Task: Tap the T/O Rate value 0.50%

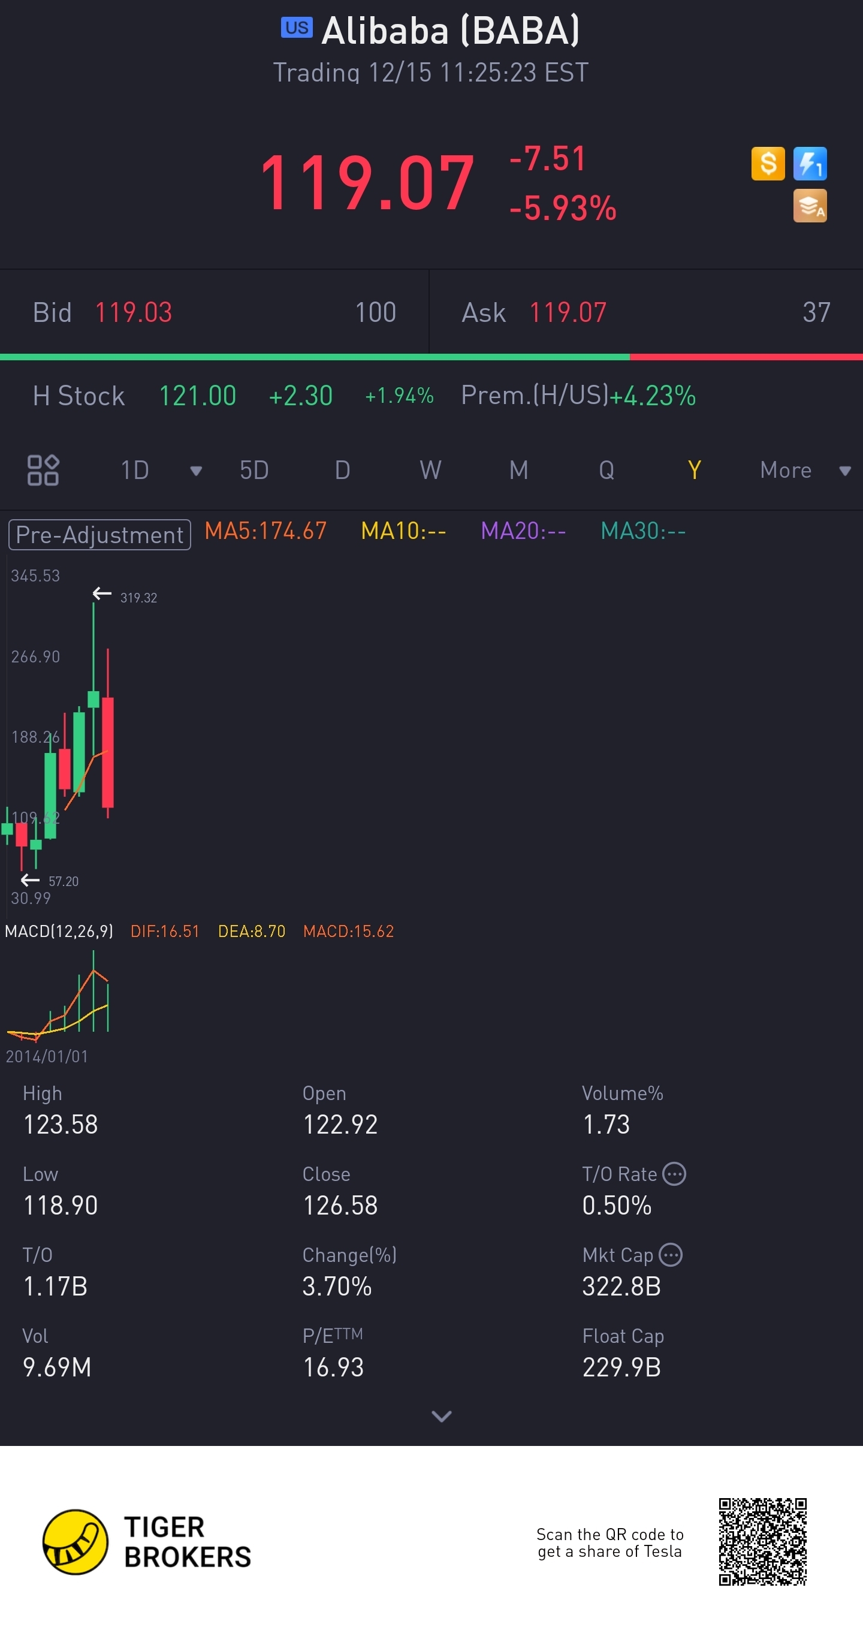Action: coord(617,1206)
